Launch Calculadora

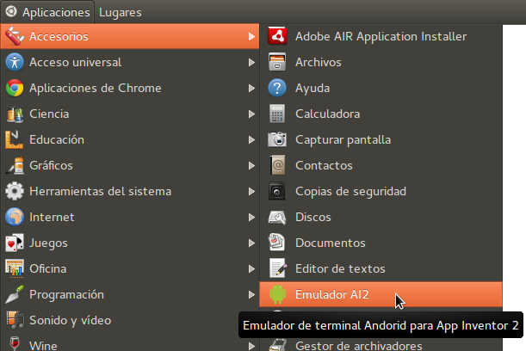381,114
